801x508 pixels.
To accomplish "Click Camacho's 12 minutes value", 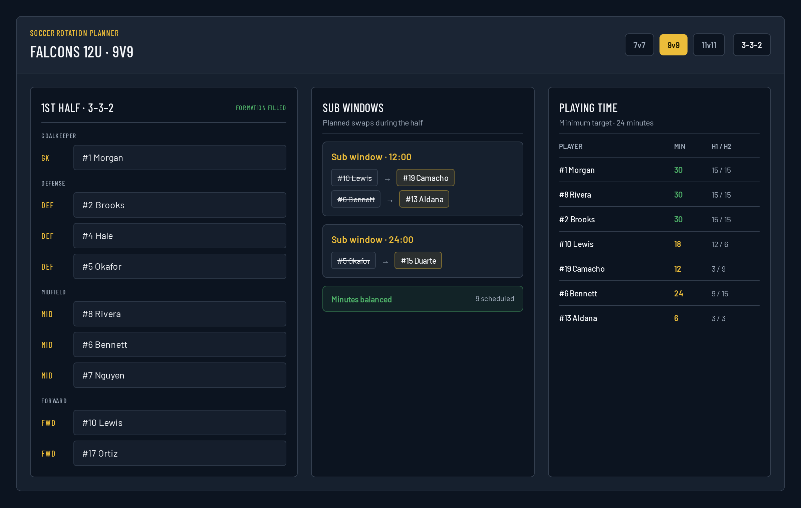I will 677,269.
